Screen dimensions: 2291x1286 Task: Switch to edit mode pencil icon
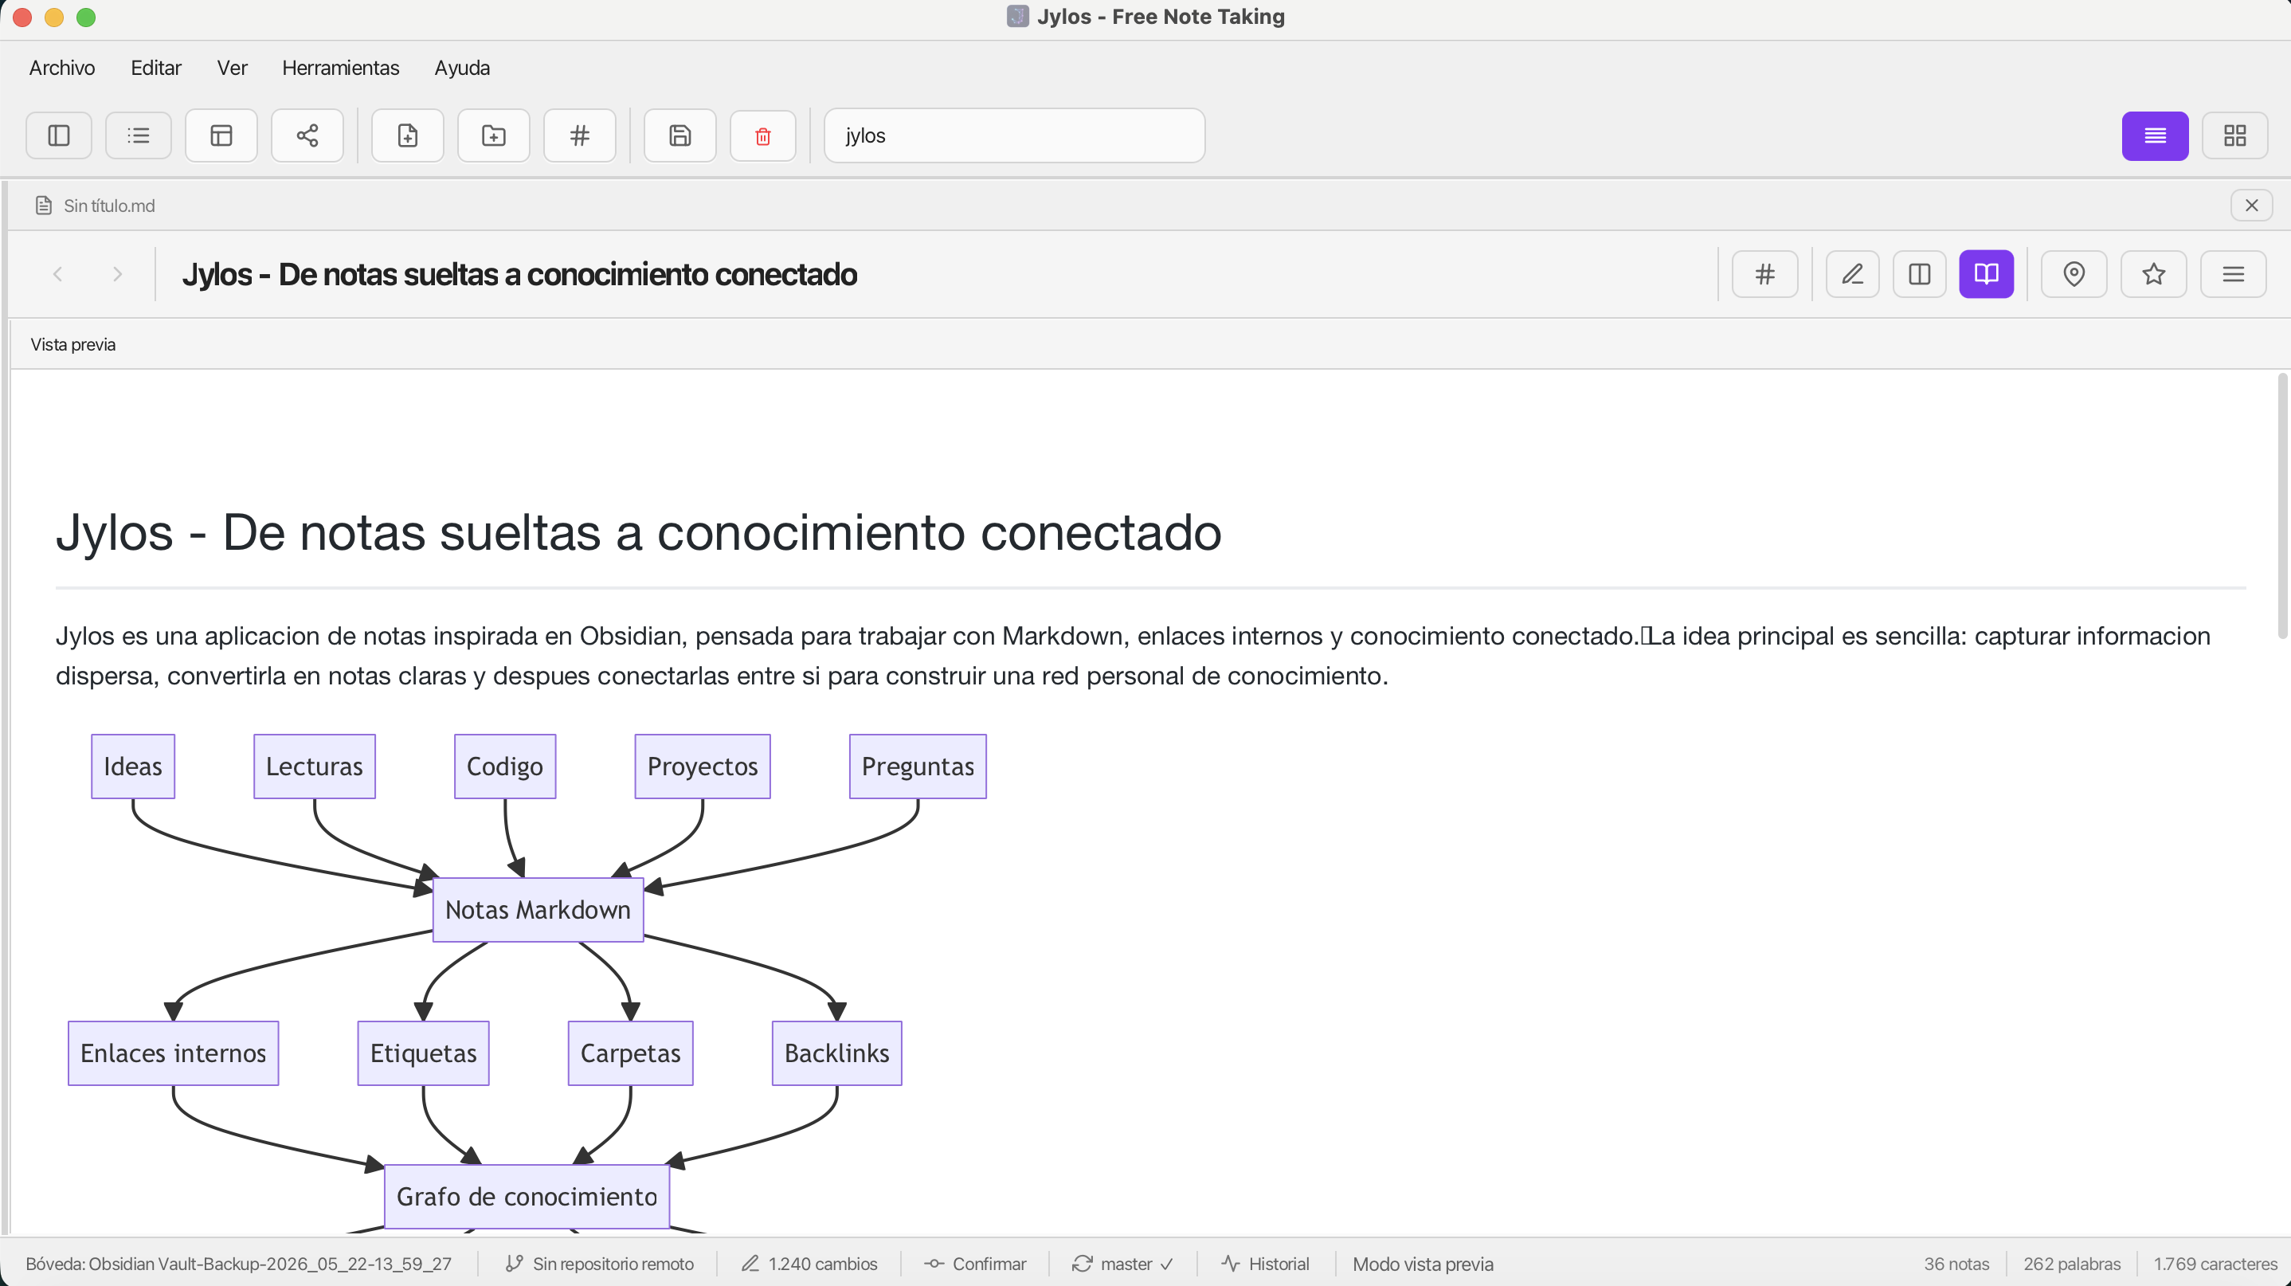[x=1853, y=274]
